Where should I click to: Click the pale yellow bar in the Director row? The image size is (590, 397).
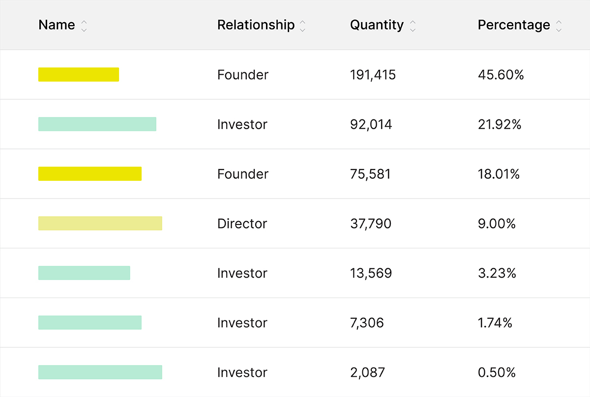pos(100,223)
